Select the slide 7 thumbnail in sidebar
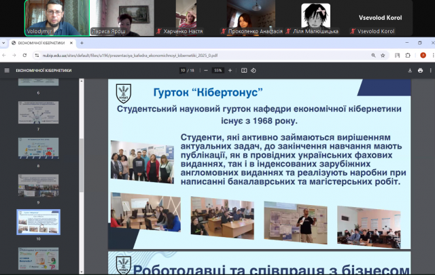Viewport: 435px width, 275px height. click(38, 113)
